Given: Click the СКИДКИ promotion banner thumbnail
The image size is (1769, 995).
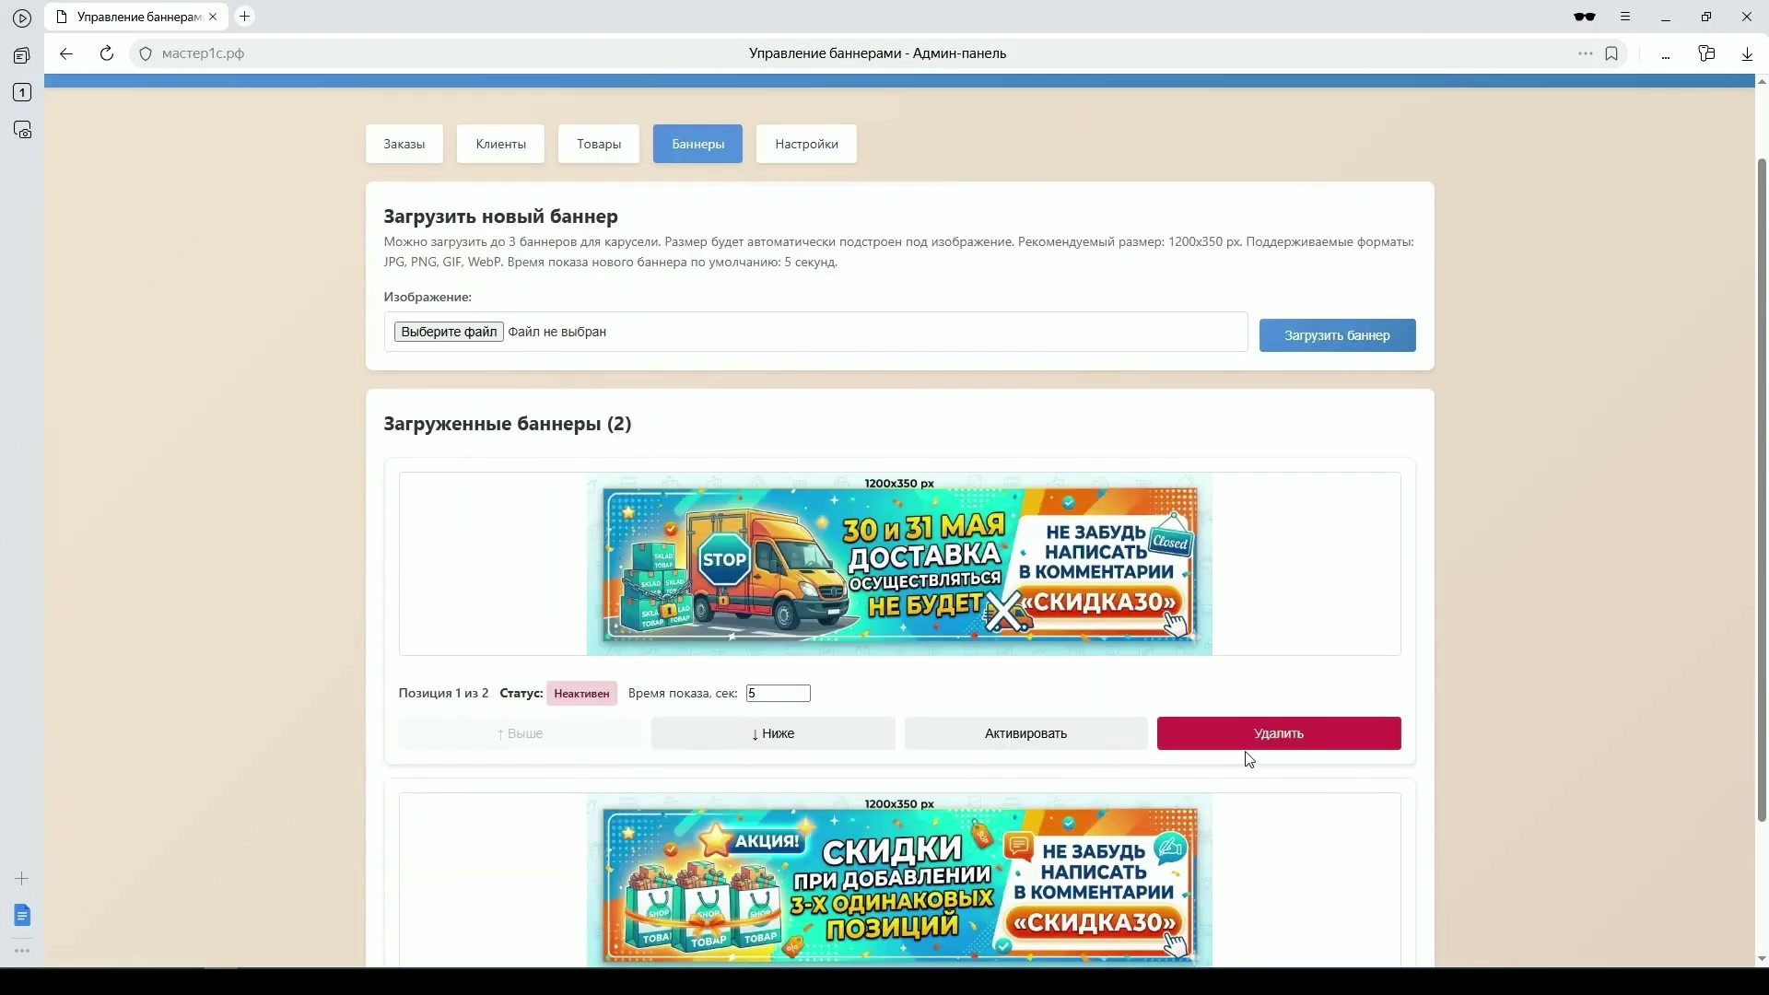Looking at the screenshot, I should pyautogui.click(x=899, y=881).
